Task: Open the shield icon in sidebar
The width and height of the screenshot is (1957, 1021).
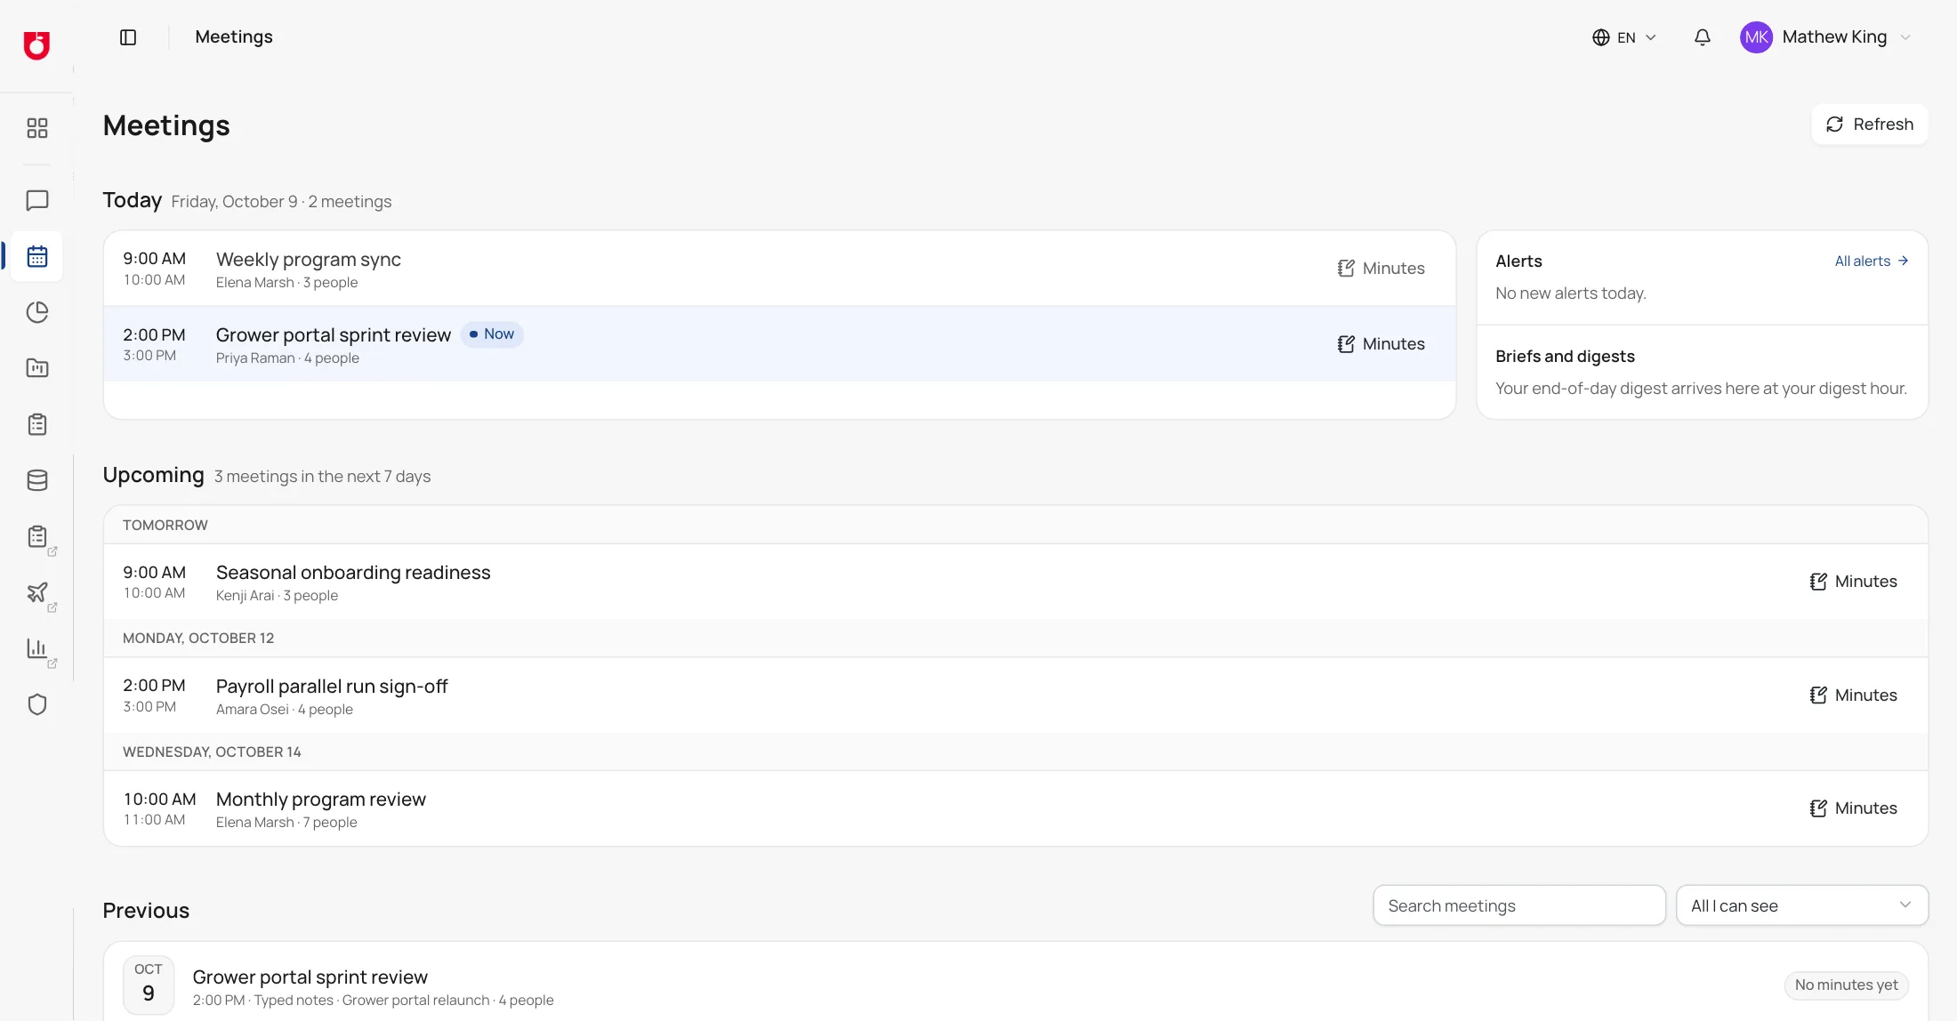Action: click(x=37, y=704)
